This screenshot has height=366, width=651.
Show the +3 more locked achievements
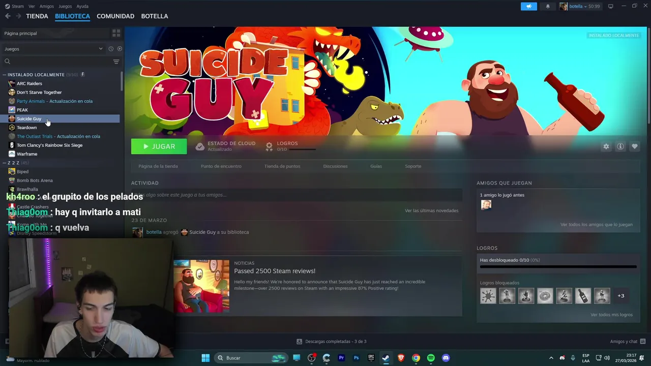[620, 295]
